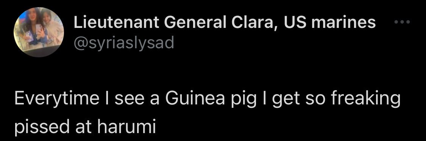Image resolution: width=426 pixels, height=141 pixels.
Task: Open the circular profile picture
Action: [39, 32]
